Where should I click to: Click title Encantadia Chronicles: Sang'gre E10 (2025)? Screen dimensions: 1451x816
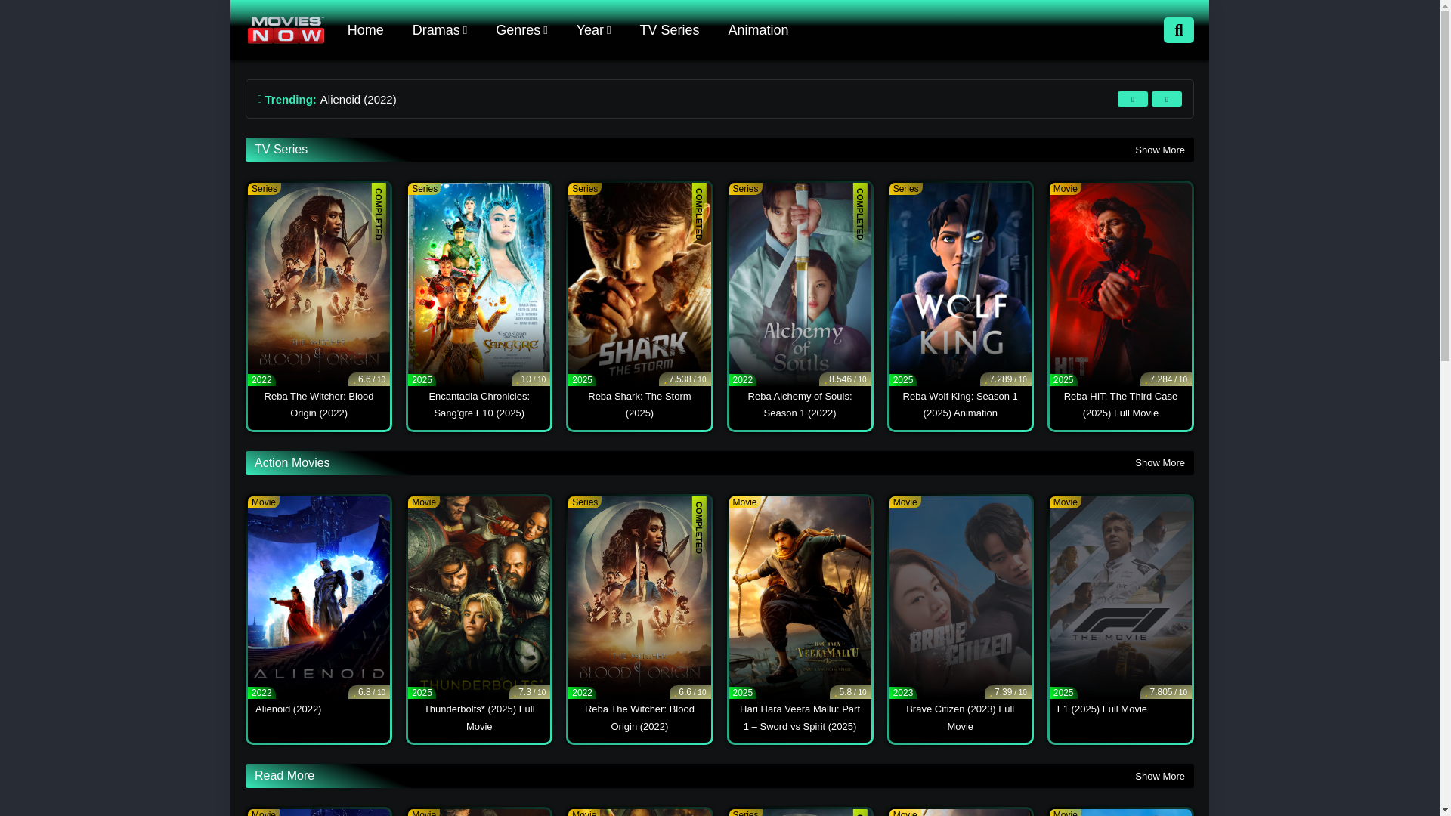tap(479, 405)
